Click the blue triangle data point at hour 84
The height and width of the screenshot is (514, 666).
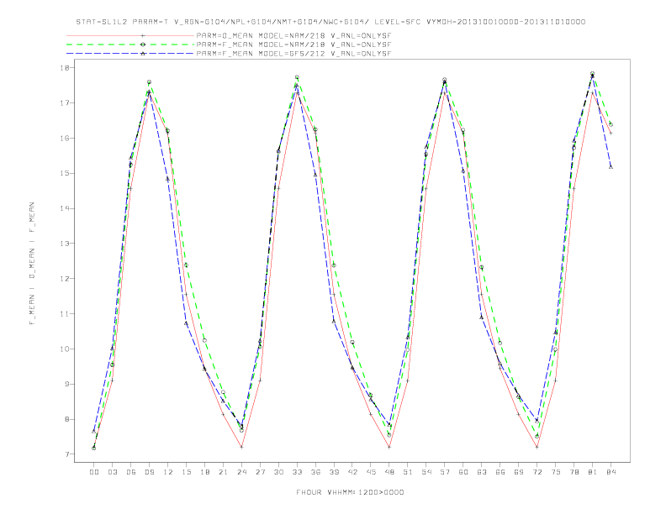(x=610, y=167)
